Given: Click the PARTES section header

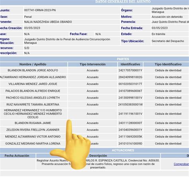Looking at the screenshot, I should (x=123, y=59).
